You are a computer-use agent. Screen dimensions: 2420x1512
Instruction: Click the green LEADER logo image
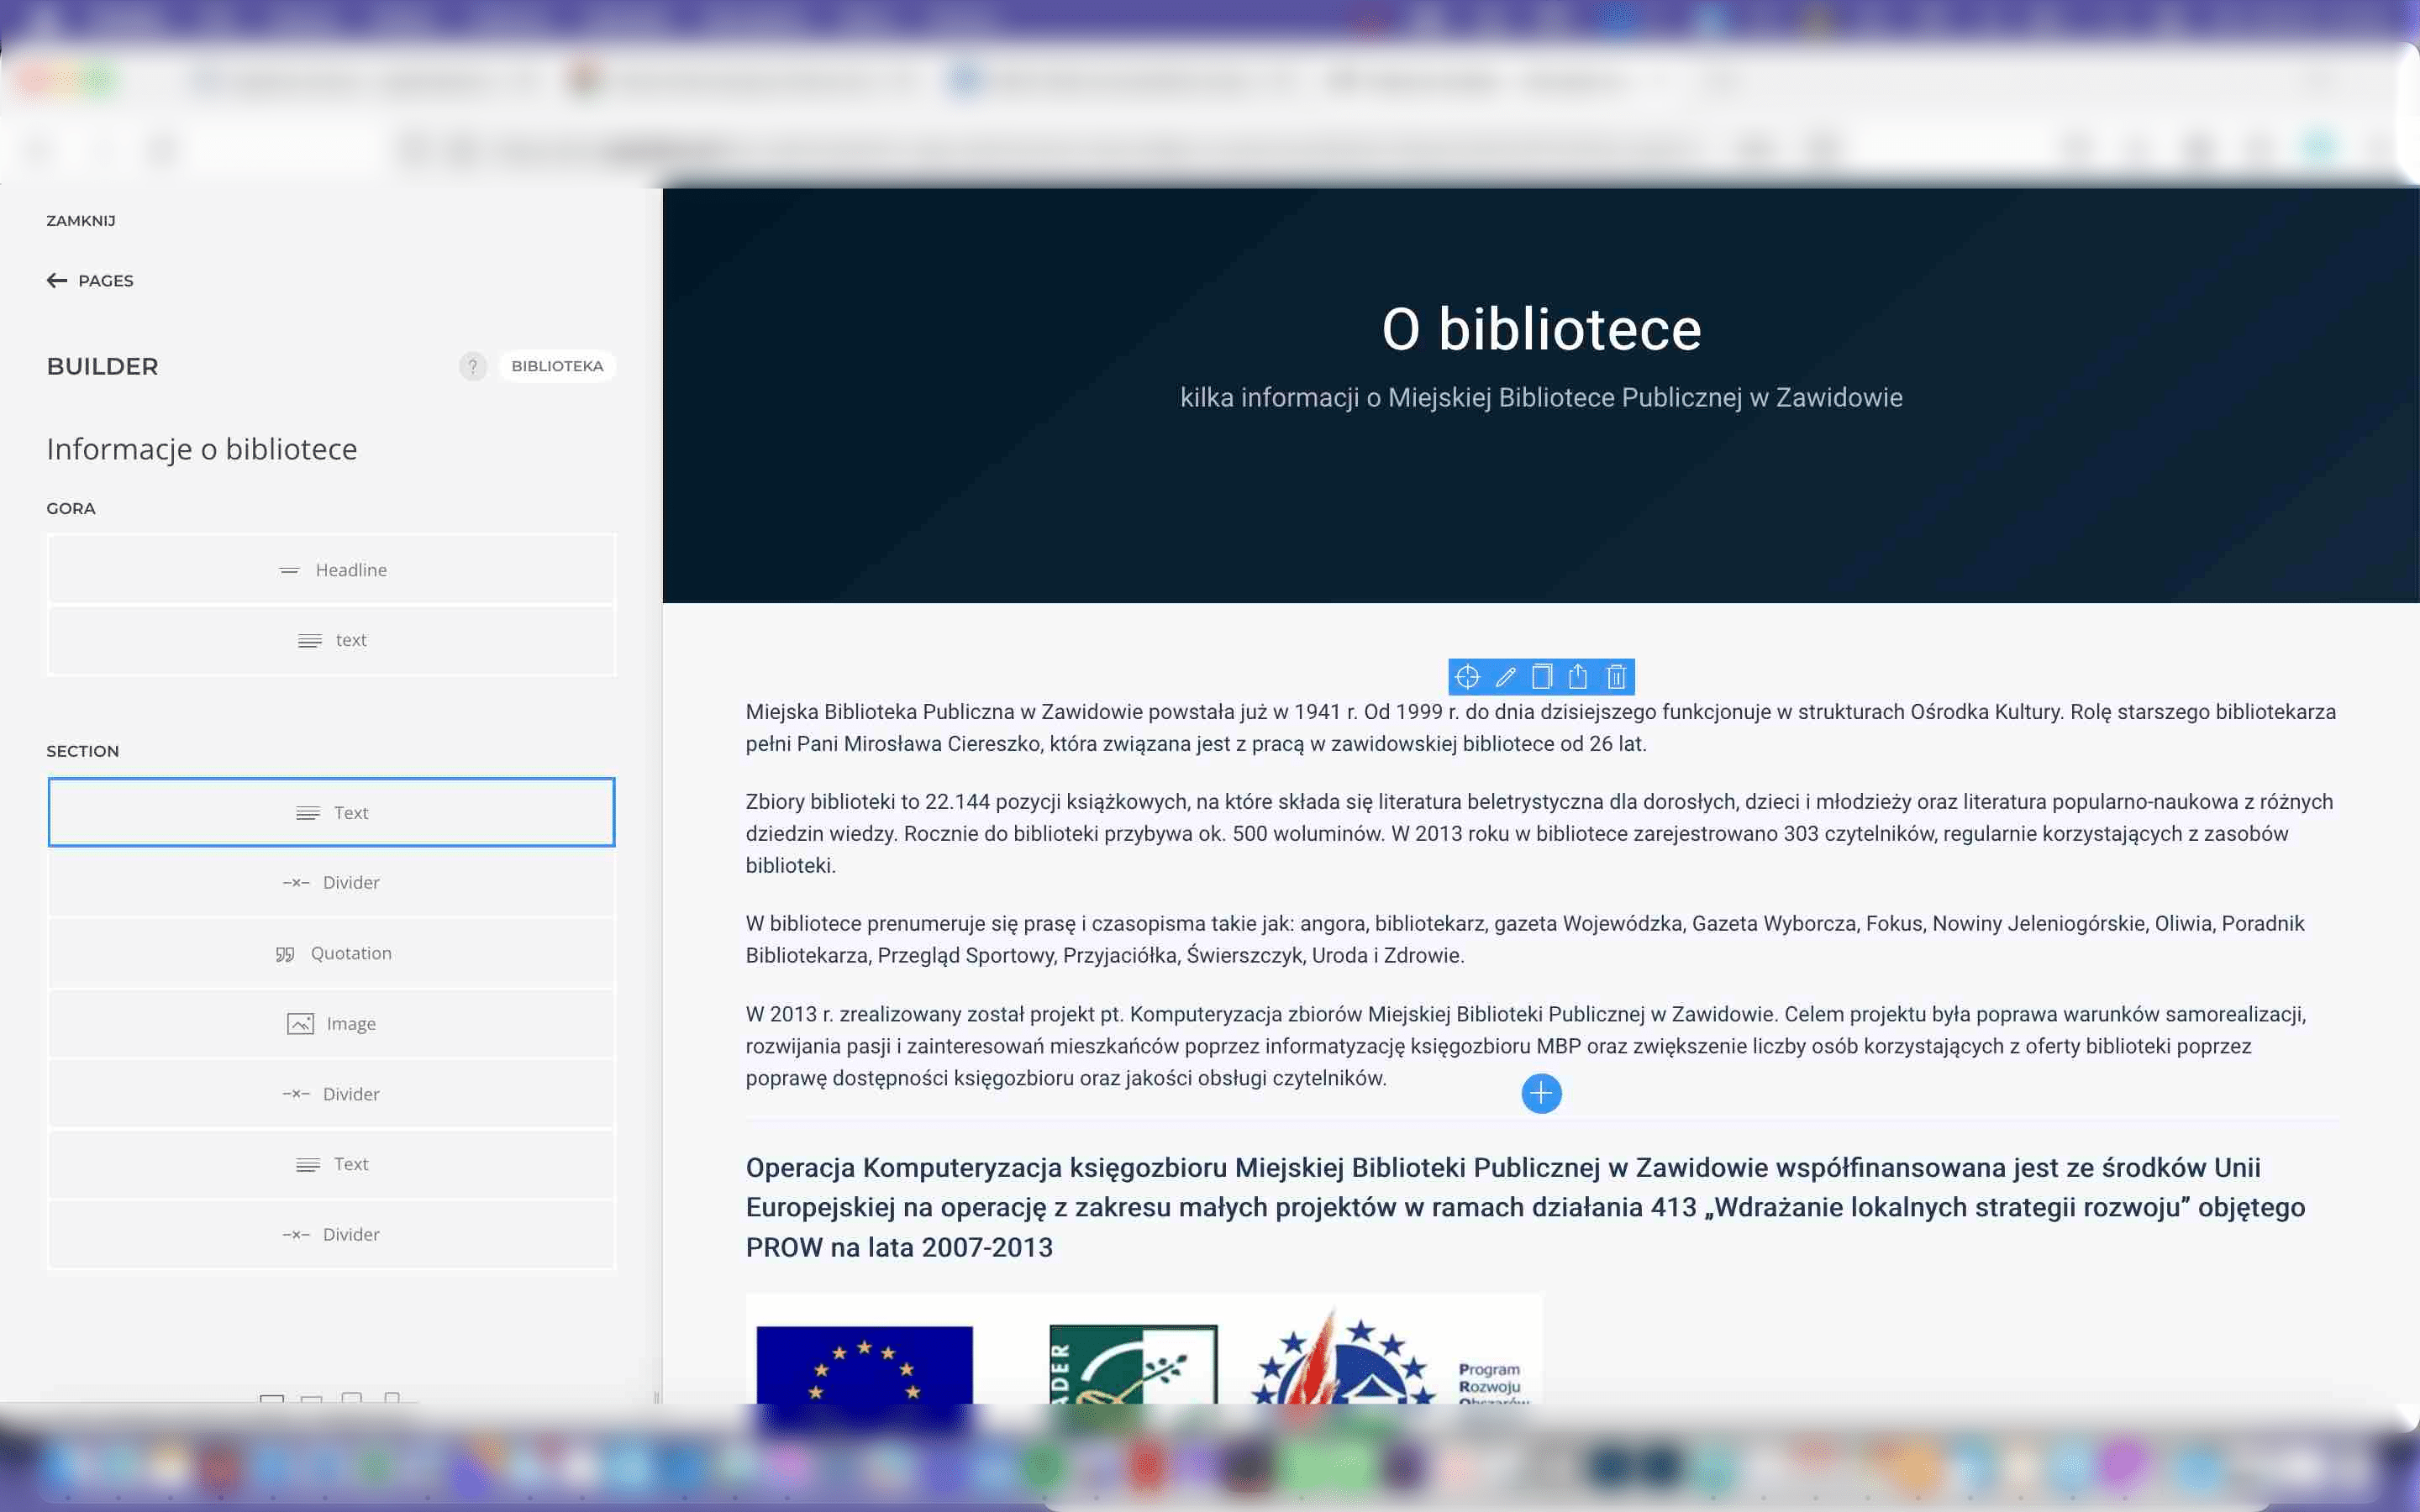(1133, 1365)
